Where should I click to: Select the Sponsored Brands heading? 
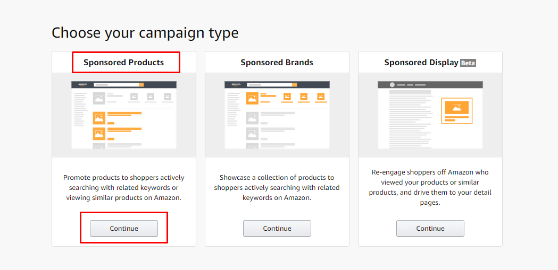click(277, 63)
